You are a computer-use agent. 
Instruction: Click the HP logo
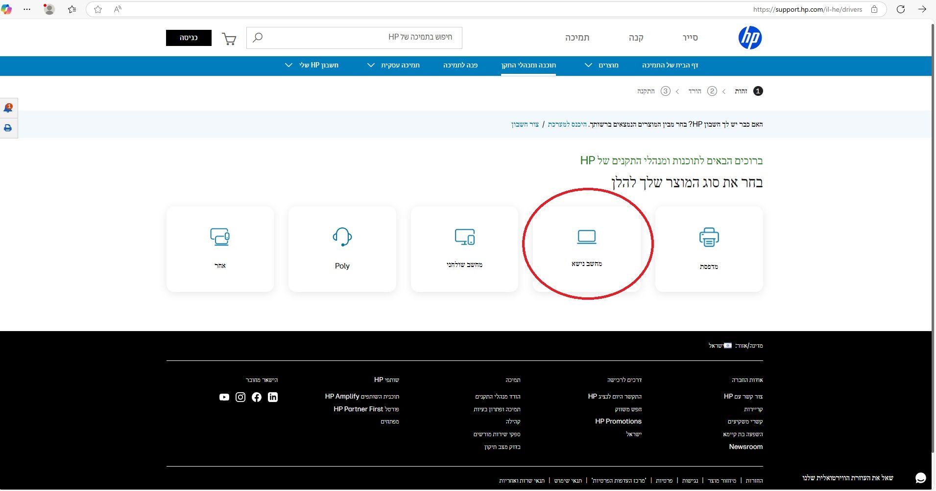[x=750, y=38]
